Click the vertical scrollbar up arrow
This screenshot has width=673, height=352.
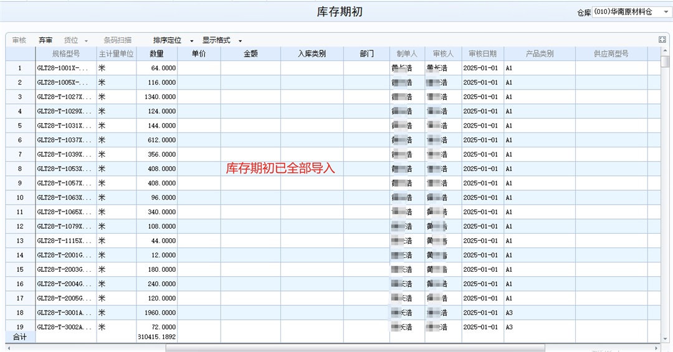pos(665,50)
